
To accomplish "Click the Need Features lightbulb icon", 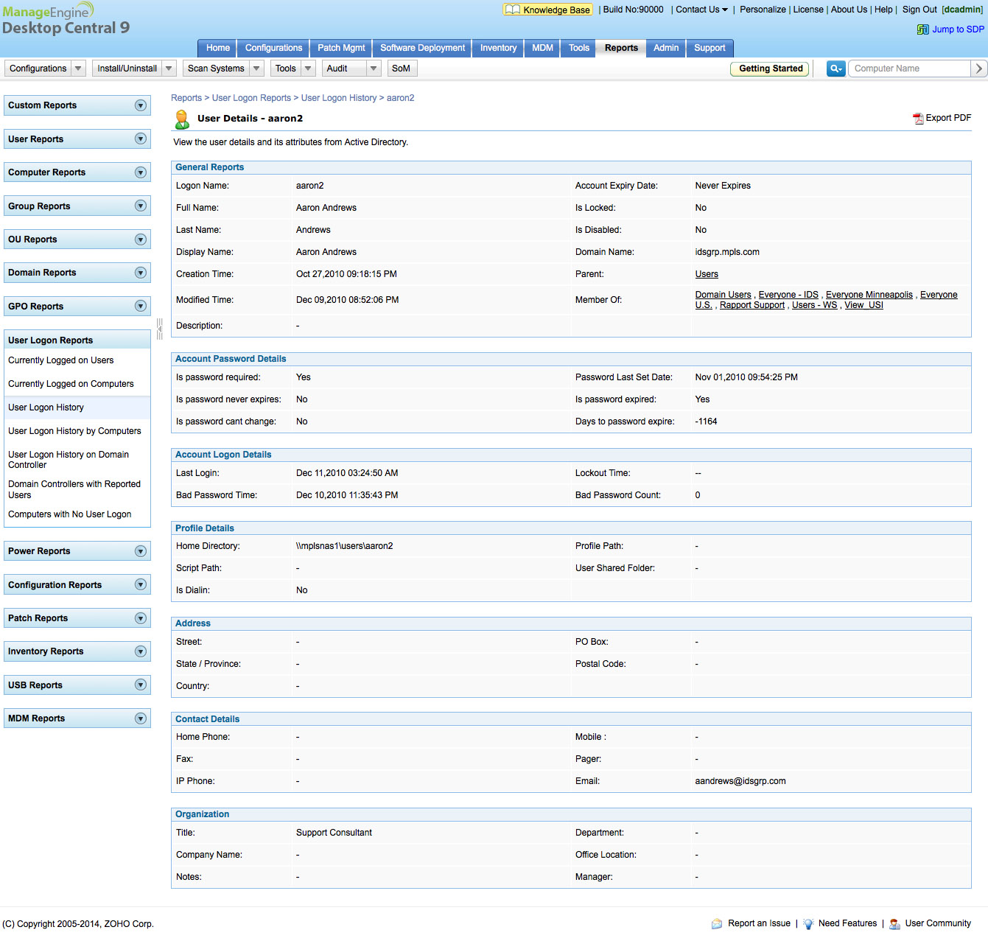I will tap(808, 924).
